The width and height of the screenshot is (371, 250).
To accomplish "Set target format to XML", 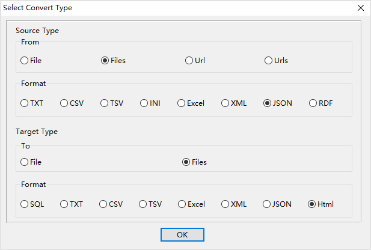I will [225, 204].
